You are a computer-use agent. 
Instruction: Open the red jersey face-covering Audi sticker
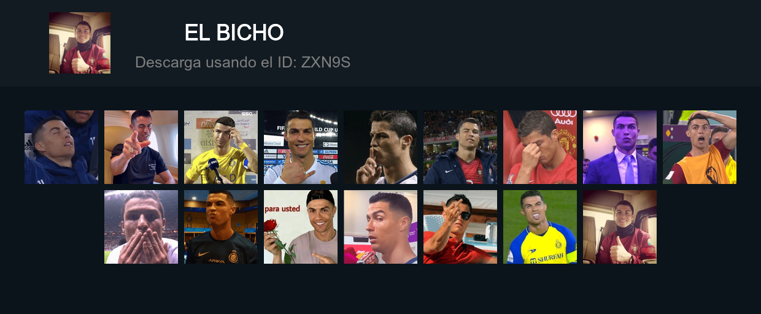540,147
